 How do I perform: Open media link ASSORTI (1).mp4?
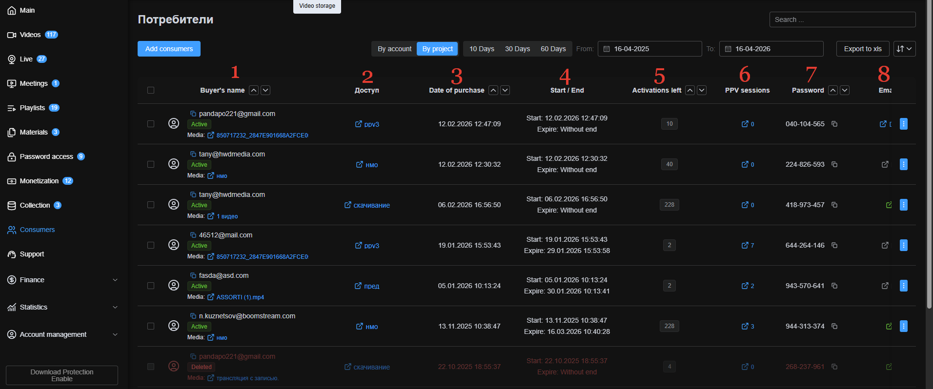[240, 297]
